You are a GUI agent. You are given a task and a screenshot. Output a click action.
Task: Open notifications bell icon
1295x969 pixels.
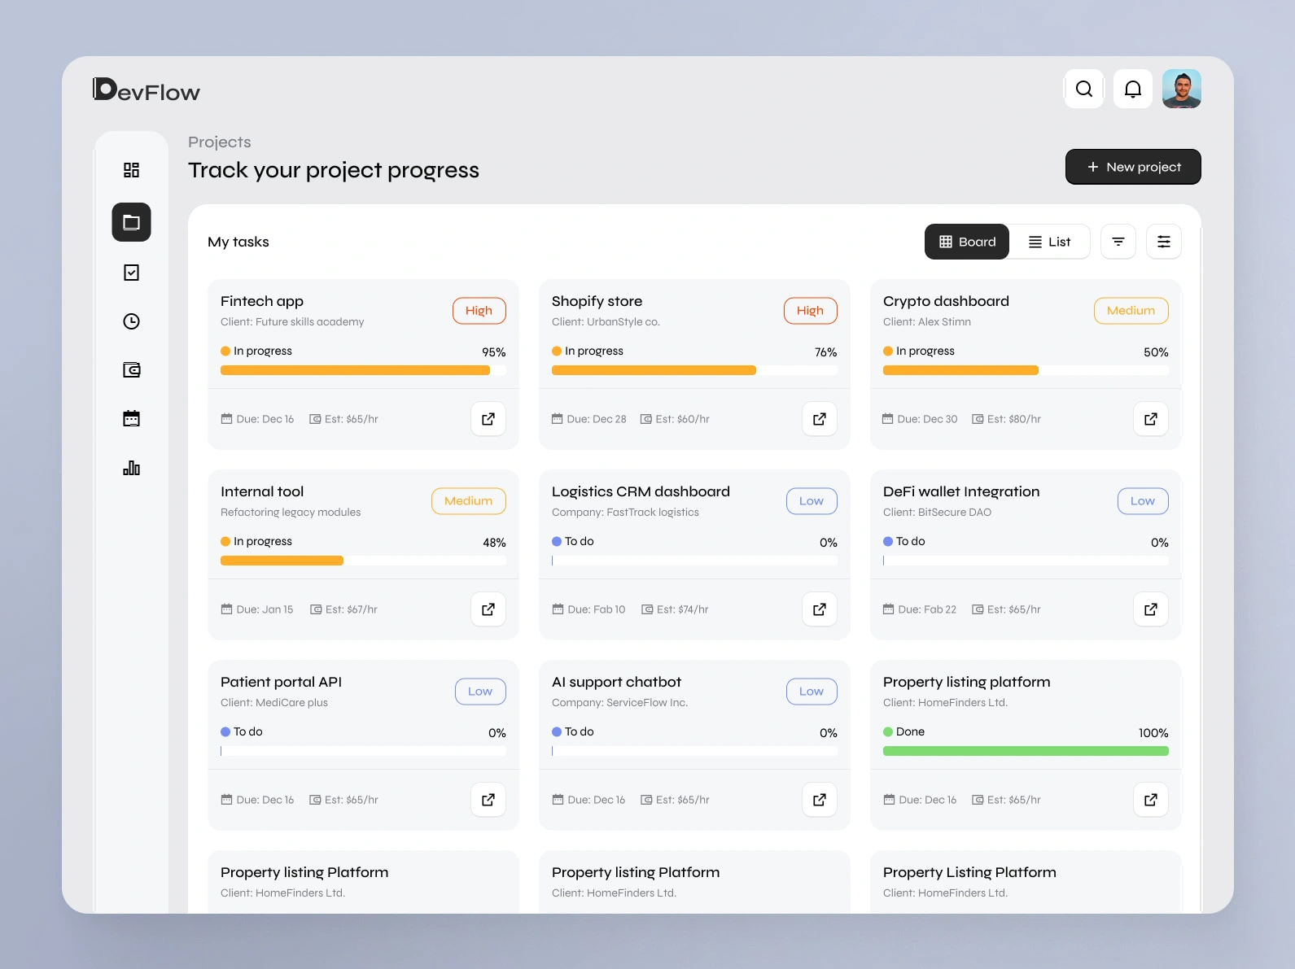click(1132, 89)
